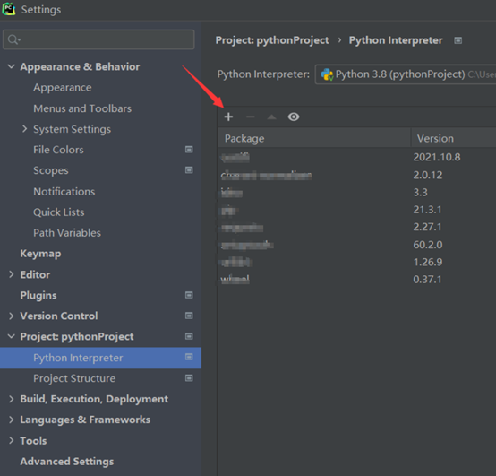Click the PyCharm logo in title bar
Screen dimensions: 496x476
9,9
